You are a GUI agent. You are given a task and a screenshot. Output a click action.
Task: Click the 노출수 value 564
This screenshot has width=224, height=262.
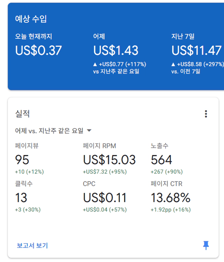pyautogui.click(x=161, y=160)
